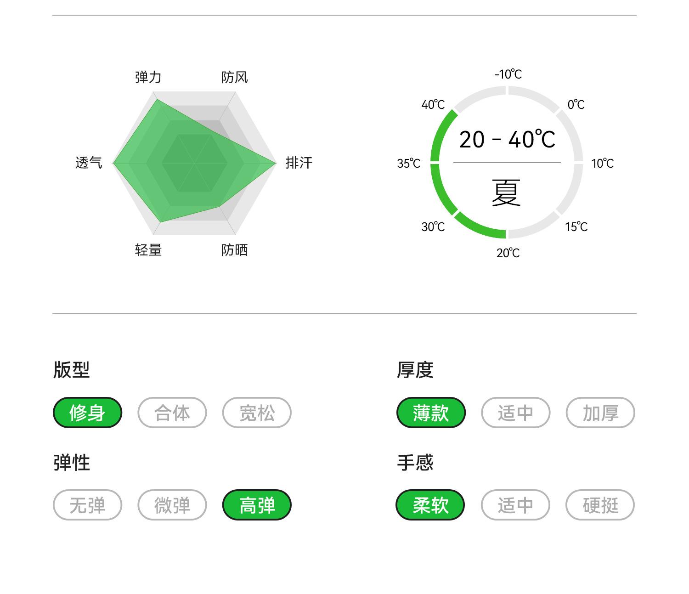Choose 适中 under 手感

point(515,505)
